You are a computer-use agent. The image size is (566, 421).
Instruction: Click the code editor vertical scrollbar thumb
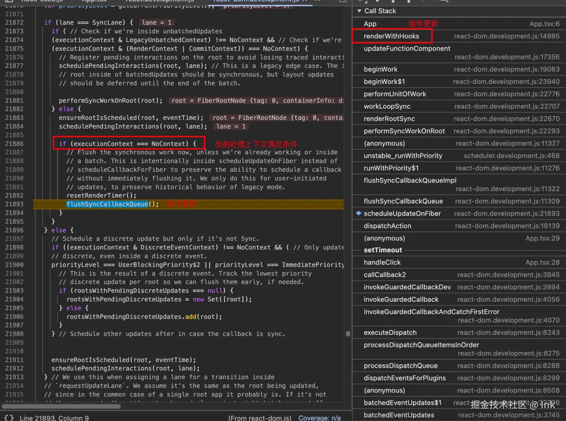[x=348, y=333]
